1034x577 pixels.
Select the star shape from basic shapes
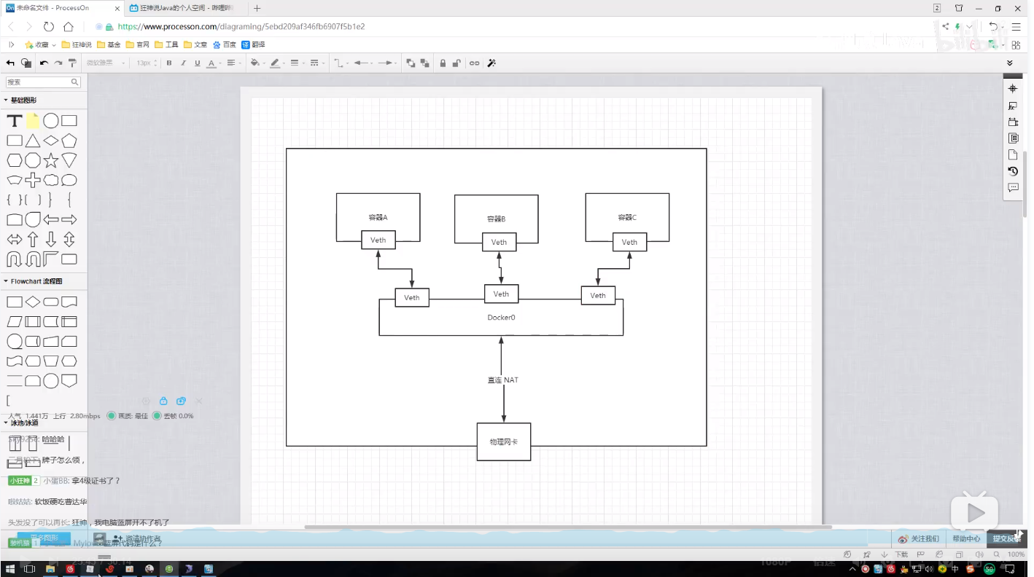(x=51, y=160)
